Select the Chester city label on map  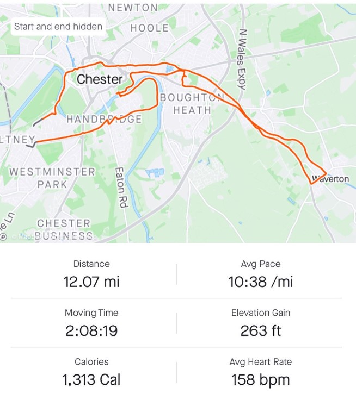(100, 79)
